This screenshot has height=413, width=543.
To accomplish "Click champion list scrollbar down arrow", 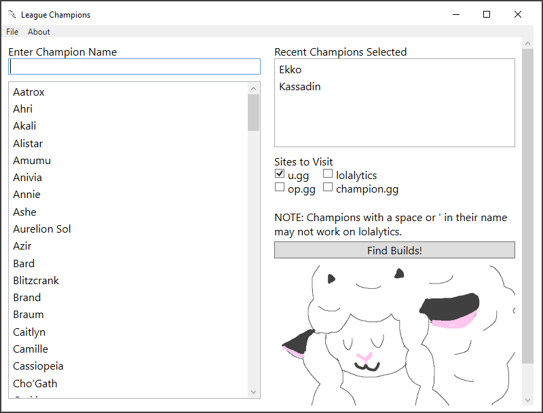I will click(x=253, y=392).
